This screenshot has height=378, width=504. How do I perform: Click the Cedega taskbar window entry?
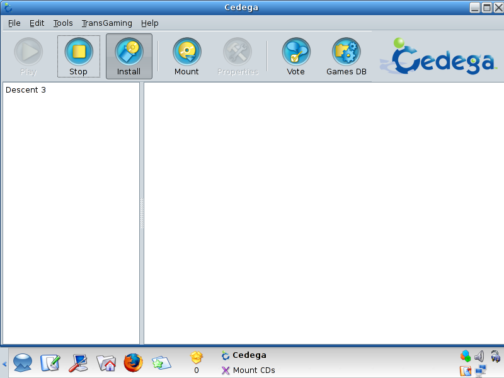pos(249,355)
